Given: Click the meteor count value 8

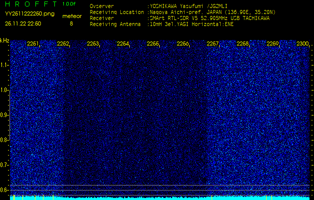Looking at the screenshot, I should click(71, 23).
